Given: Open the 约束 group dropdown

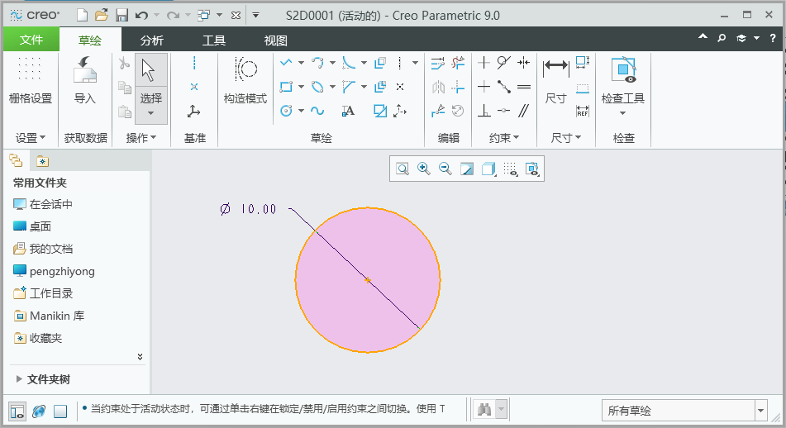Looking at the screenshot, I should tap(504, 137).
